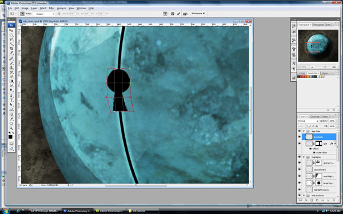Expand the mid shadows layer group

pyautogui.click(x=304, y=195)
